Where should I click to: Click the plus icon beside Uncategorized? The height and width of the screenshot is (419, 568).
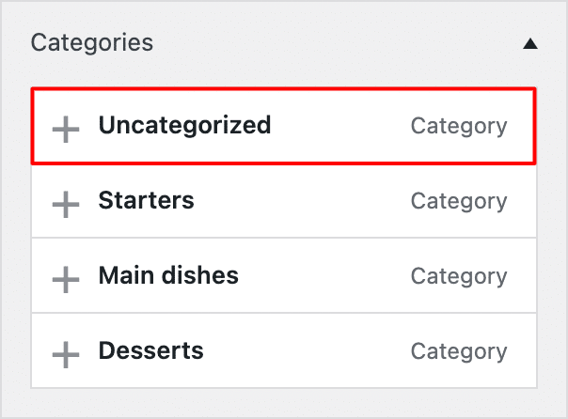65,128
